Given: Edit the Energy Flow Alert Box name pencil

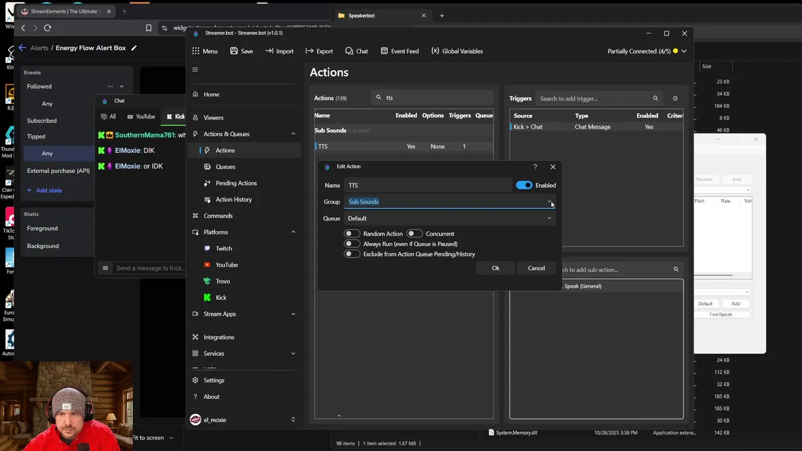Looking at the screenshot, I should [133, 48].
